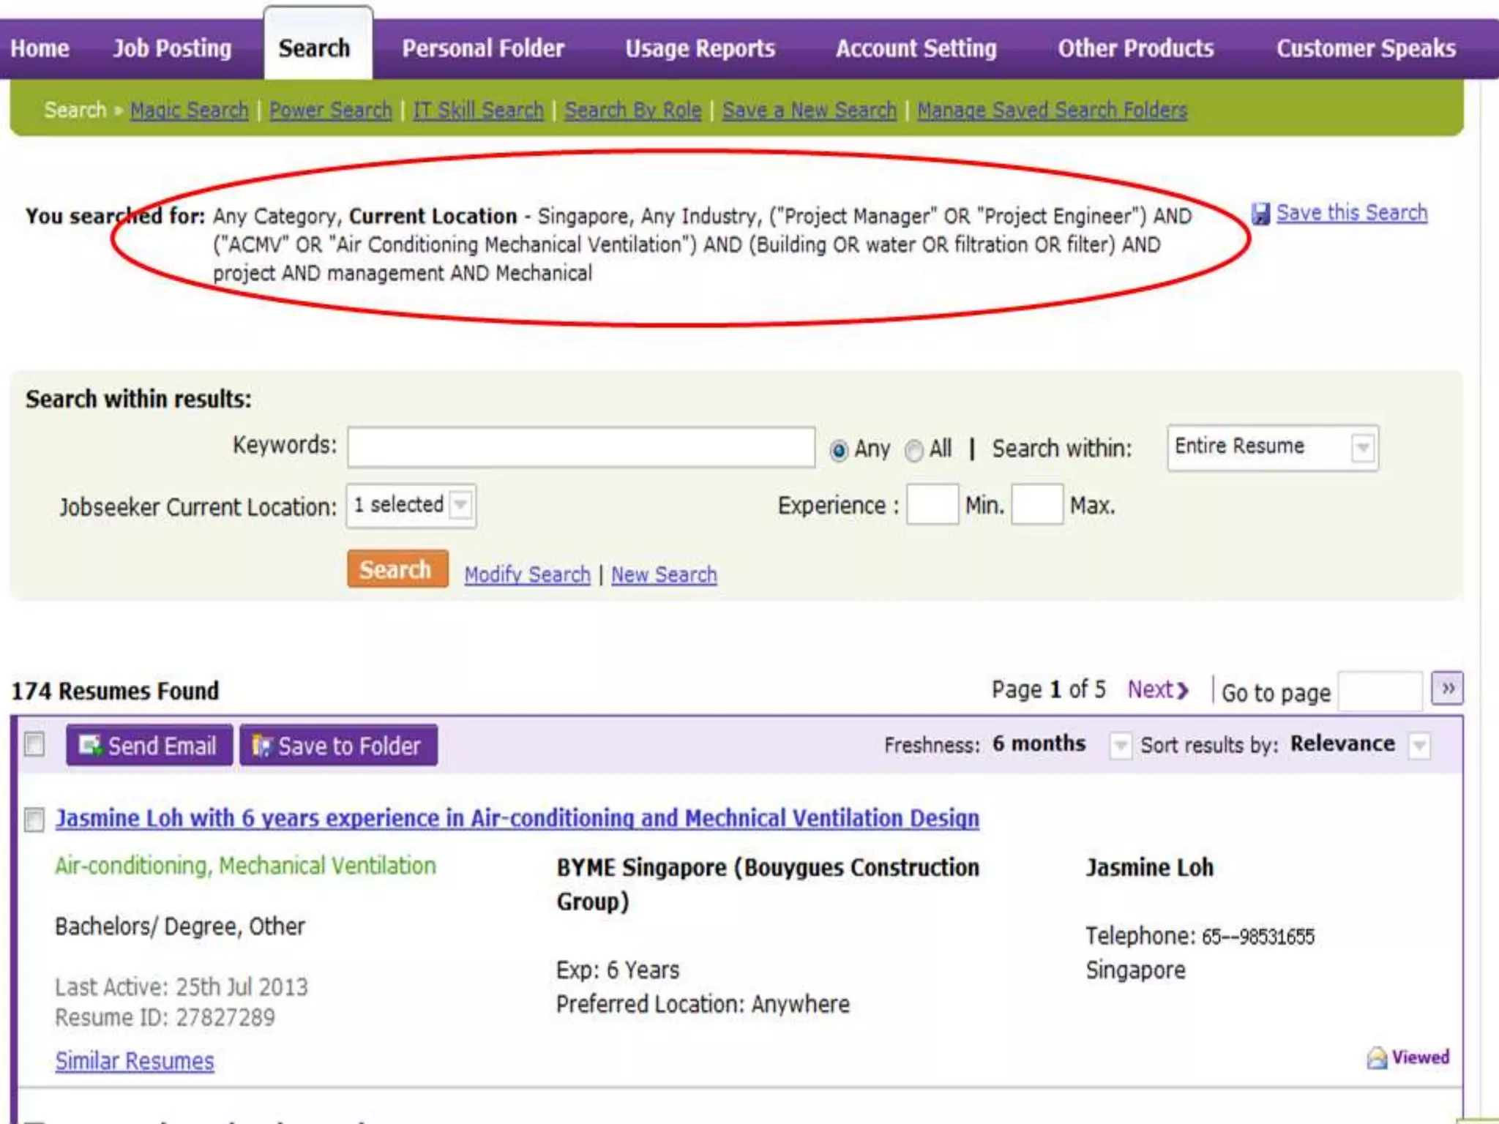The image size is (1499, 1124).
Task: Open the Entire Resume search within dropdown
Action: (x=1362, y=447)
